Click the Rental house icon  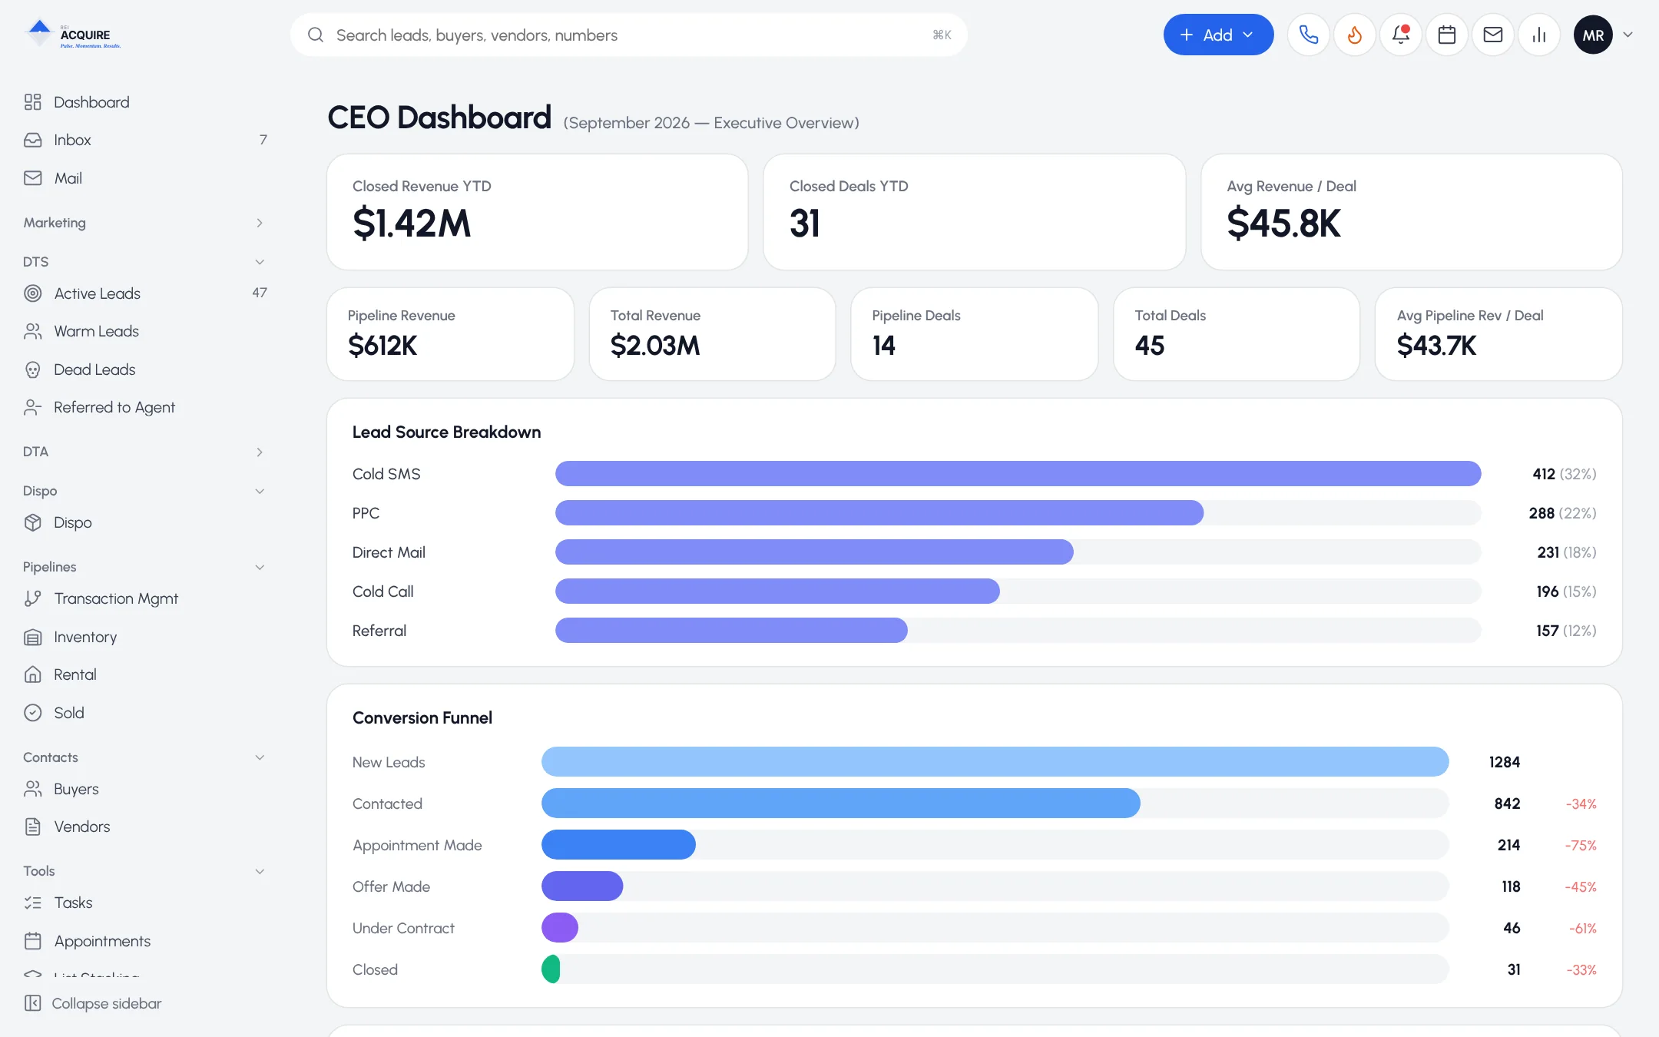pyautogui.click(x=32, y=674)
